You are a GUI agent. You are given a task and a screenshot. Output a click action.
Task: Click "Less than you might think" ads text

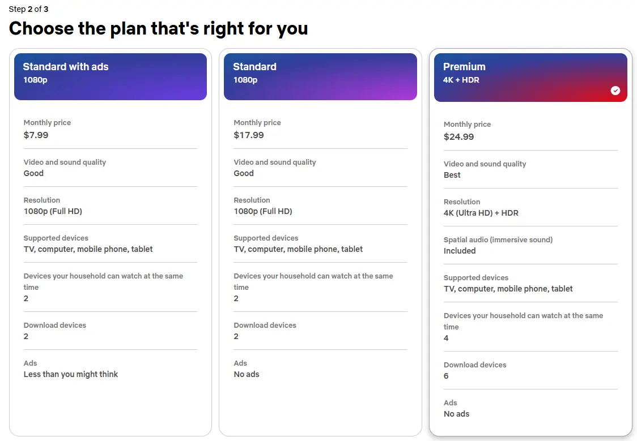[71, 374]
